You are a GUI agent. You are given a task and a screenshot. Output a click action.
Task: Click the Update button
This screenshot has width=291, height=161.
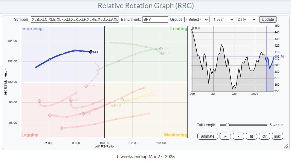[268, 20]
